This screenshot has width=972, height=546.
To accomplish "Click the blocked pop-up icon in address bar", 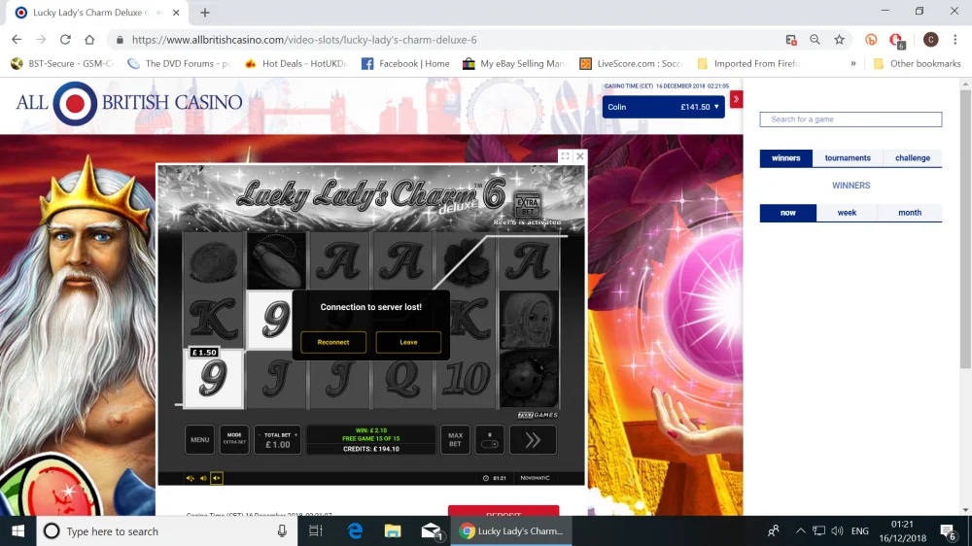I will click(791, 40).
